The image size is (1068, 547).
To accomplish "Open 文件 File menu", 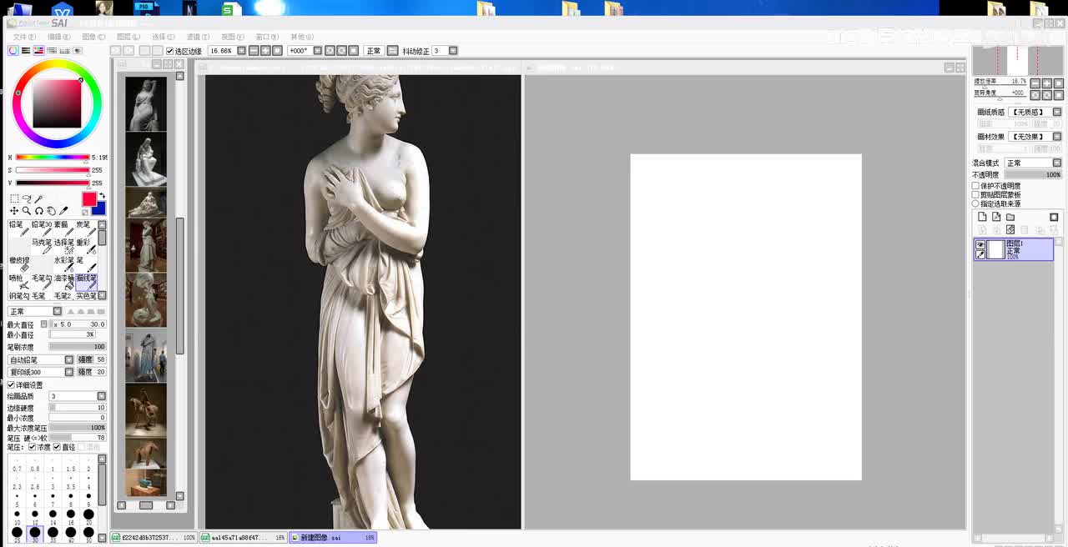I will coord(24,37).
